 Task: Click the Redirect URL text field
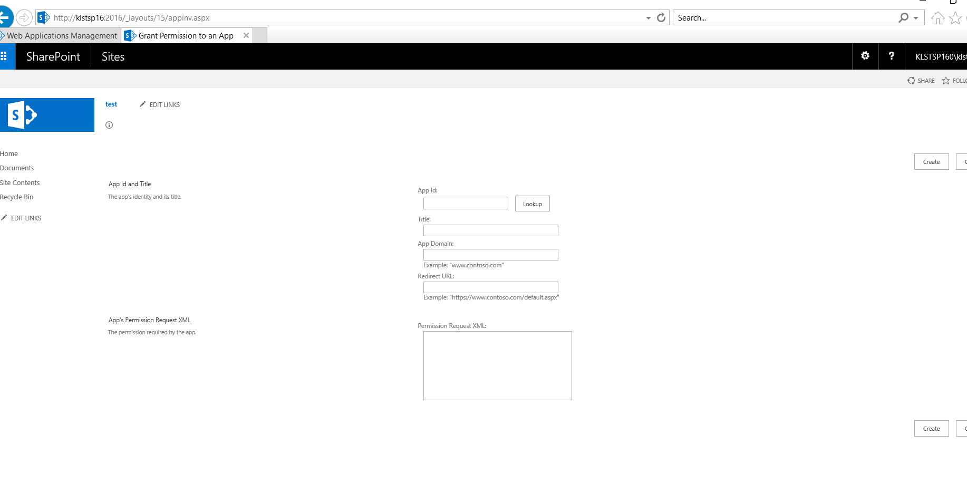point(491,287)
